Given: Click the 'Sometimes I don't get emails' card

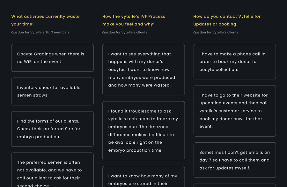Looking at the screenshot, I should click(234, 160).
